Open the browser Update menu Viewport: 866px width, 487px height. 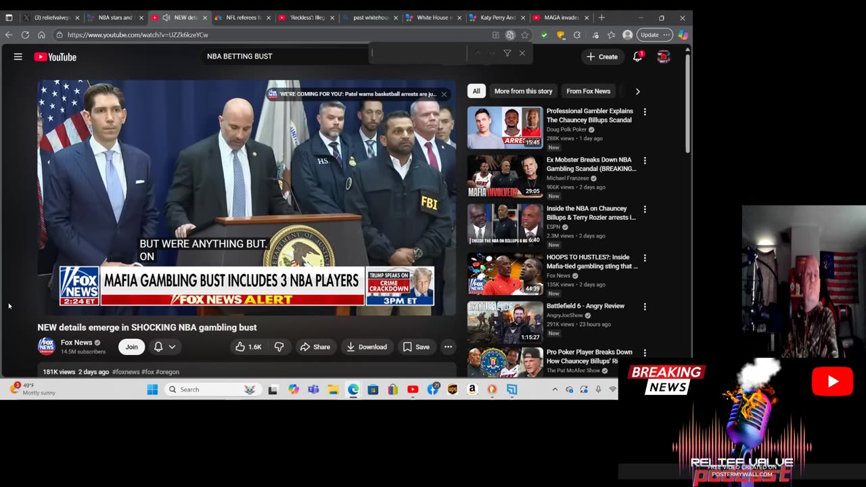point(654,34)
